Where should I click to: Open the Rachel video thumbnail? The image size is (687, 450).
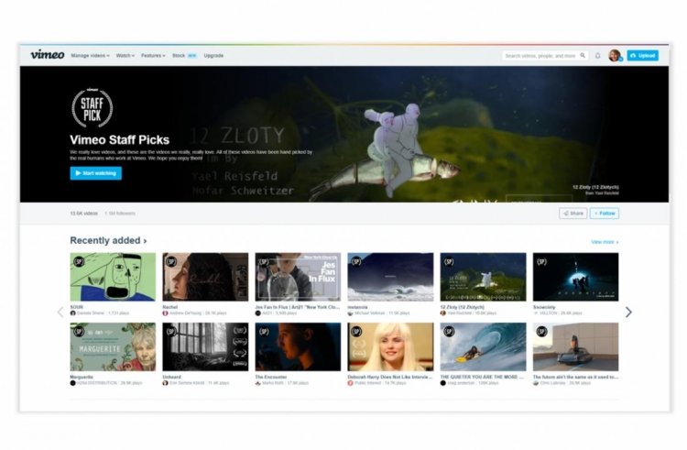(x=205, y=277)
